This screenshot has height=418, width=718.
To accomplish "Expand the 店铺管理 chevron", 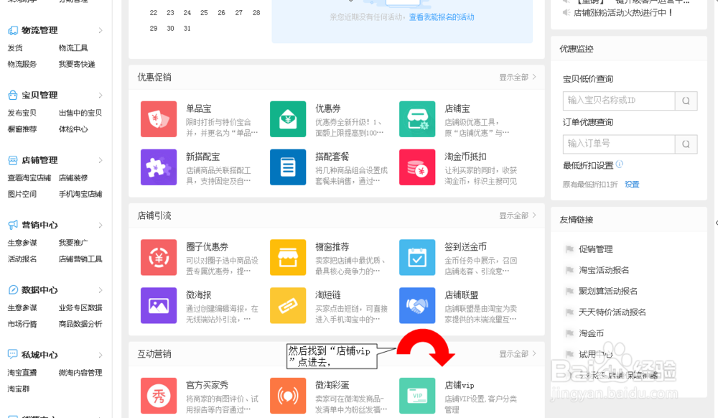I will point(101,160).
